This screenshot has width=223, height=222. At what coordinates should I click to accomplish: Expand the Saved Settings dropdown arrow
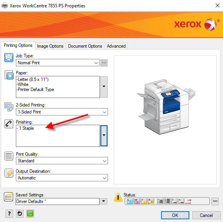[103, 201]
